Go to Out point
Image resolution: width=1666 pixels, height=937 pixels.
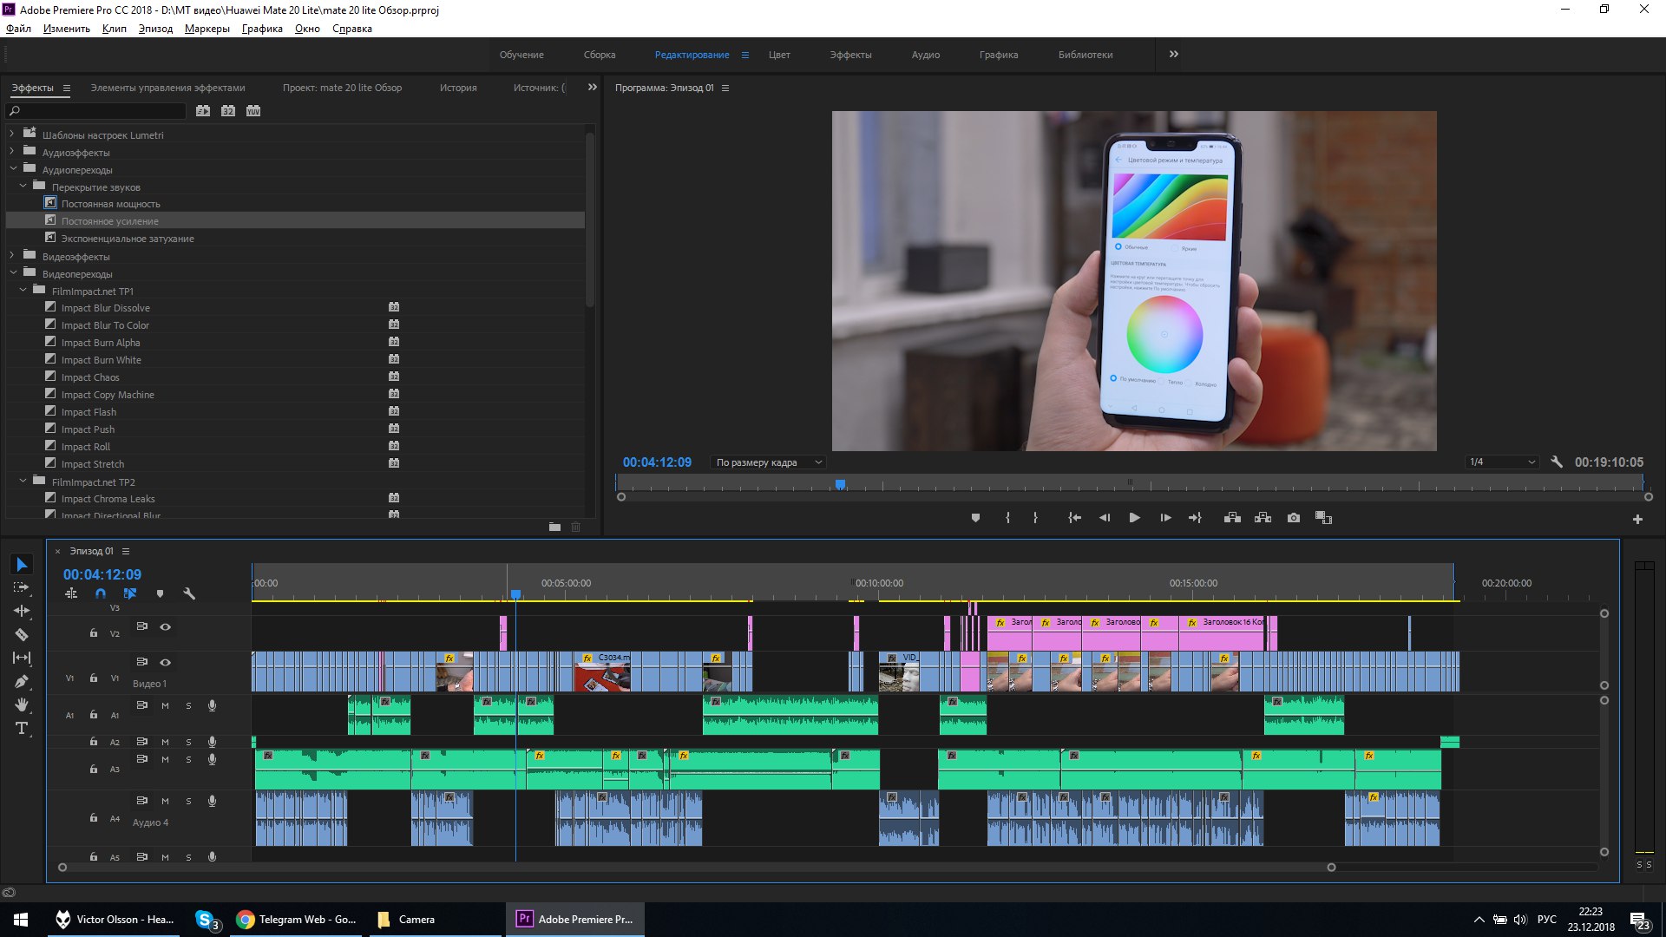[1195, 518]
